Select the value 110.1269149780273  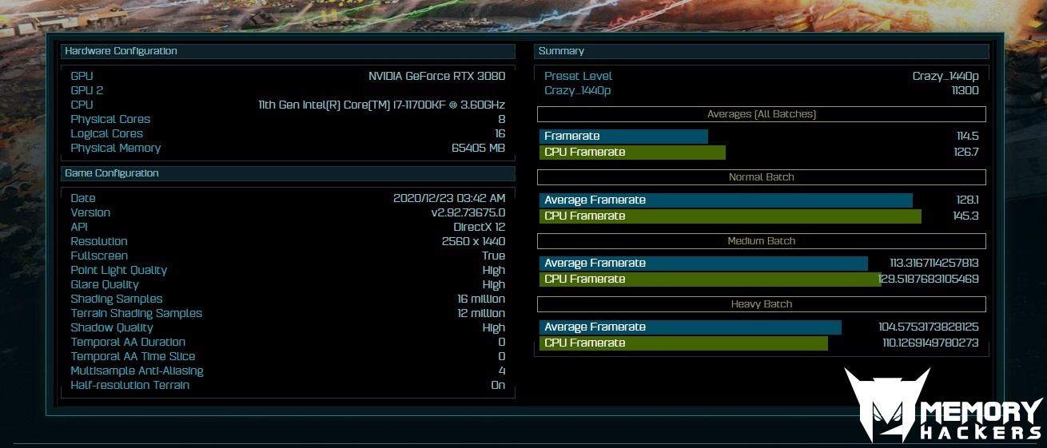click(x=930, y=343)
